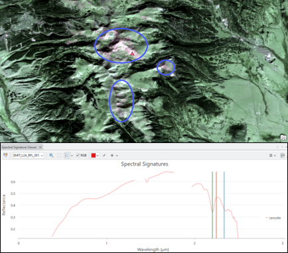
Task: Click the red triangle marker on the map
Action: coord(132,54)
